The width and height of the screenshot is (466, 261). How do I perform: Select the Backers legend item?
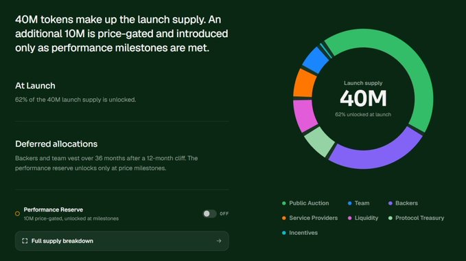click(x=404, y=203)
